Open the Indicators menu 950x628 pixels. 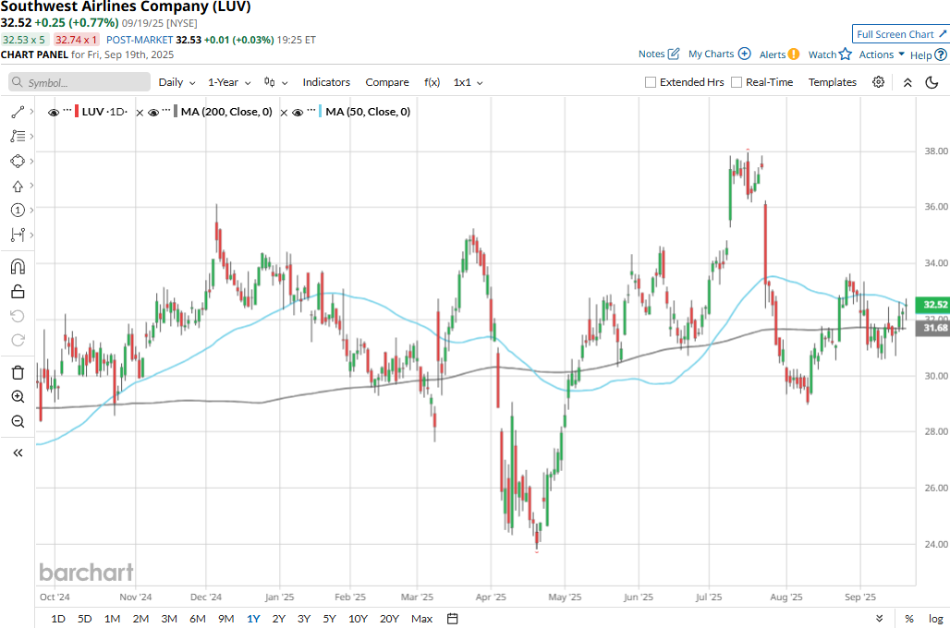[x=326, y=82]
